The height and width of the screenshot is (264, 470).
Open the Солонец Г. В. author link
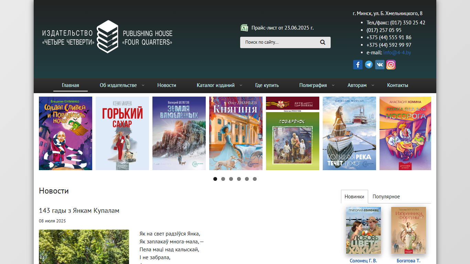click(x=363, y=261)
